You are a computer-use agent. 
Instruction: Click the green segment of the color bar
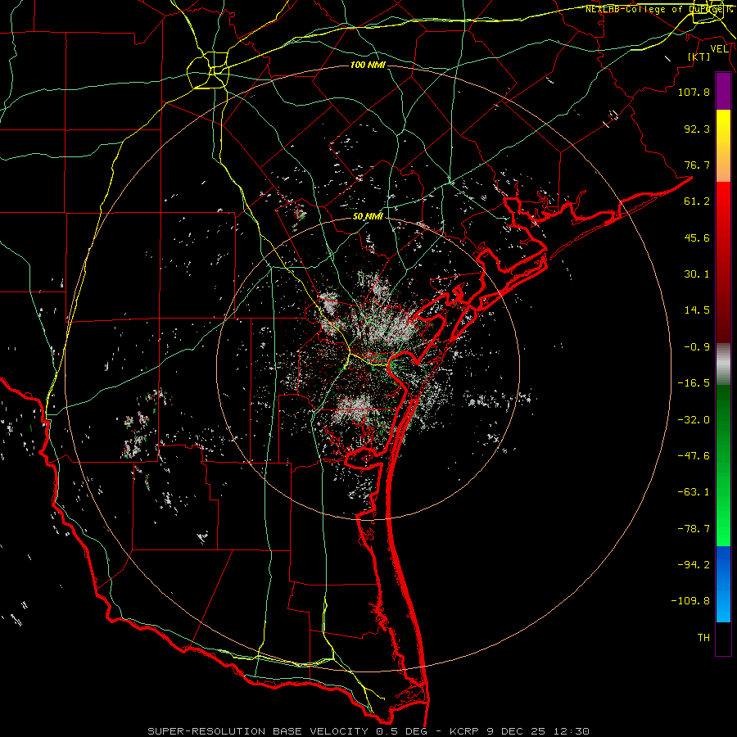pos(723,465)
